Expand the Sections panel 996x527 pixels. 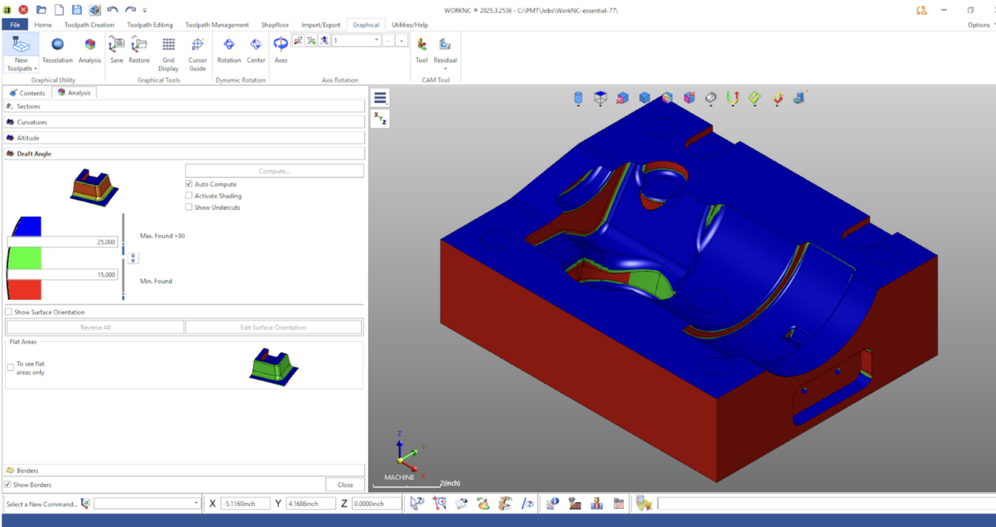184,106
